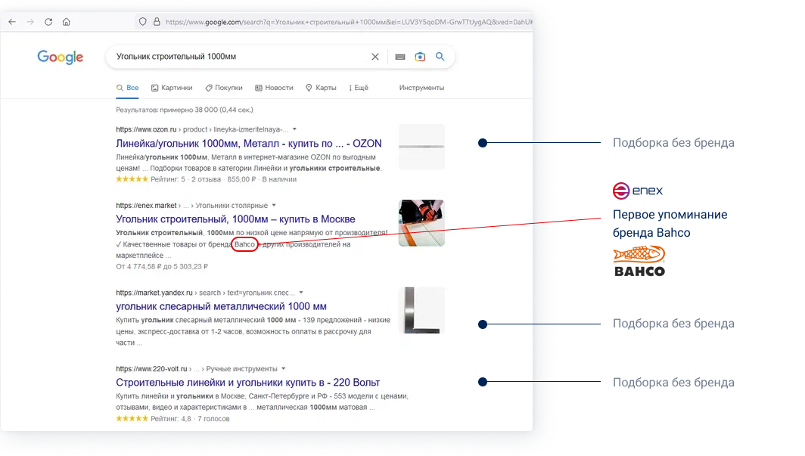Click the price range От 4 774,58 ₽ text
Screen dimensions: 805x456
coord(162,267)
